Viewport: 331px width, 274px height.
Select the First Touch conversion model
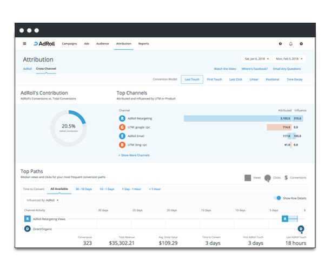[x=215, y=79]
